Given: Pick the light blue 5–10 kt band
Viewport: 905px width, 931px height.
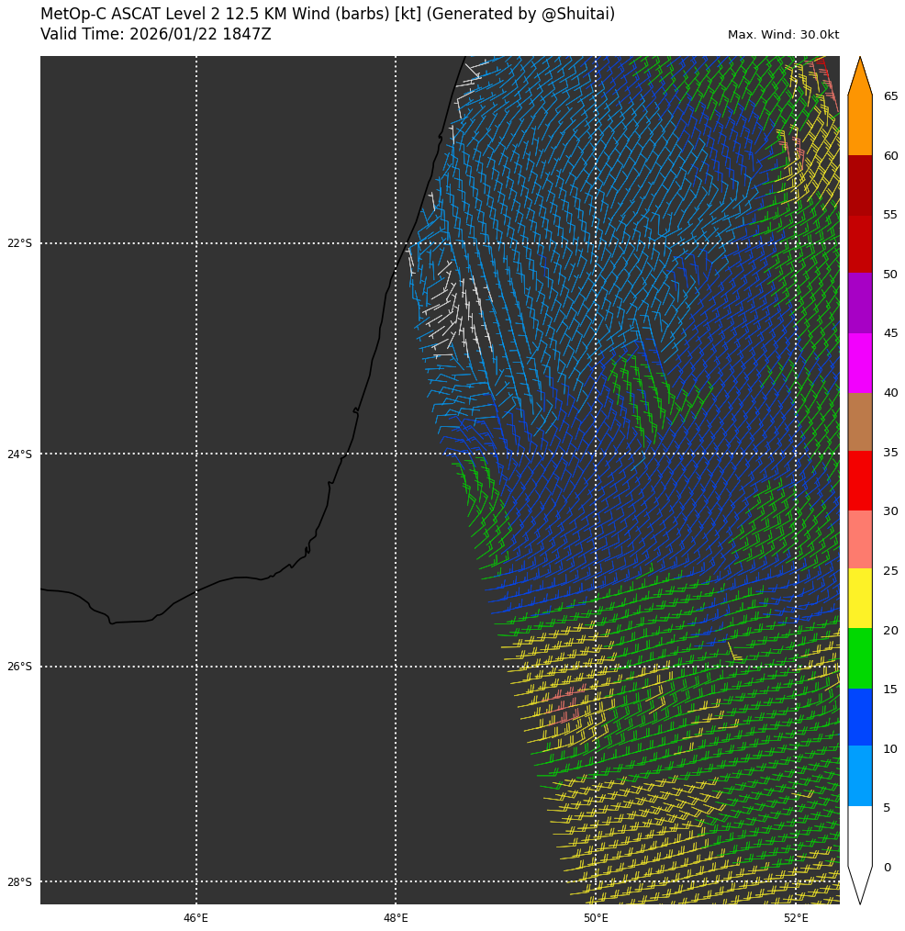Looking at the screenshot, I should click(860, 777).
